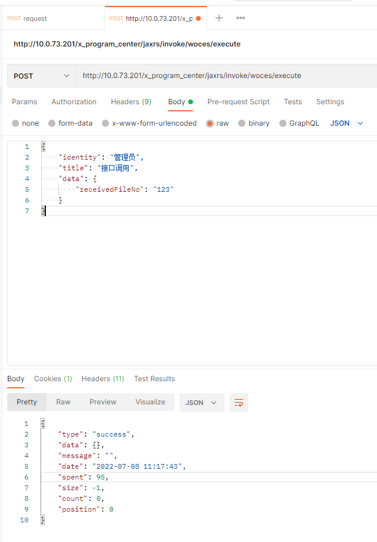Viewport: 377px width, 542px height.
Task: Select the form-data radio option
Action: pyautogui.click(x=52, y=123)
